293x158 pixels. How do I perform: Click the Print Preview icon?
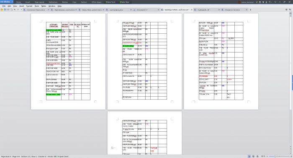(x=11, y=10)
